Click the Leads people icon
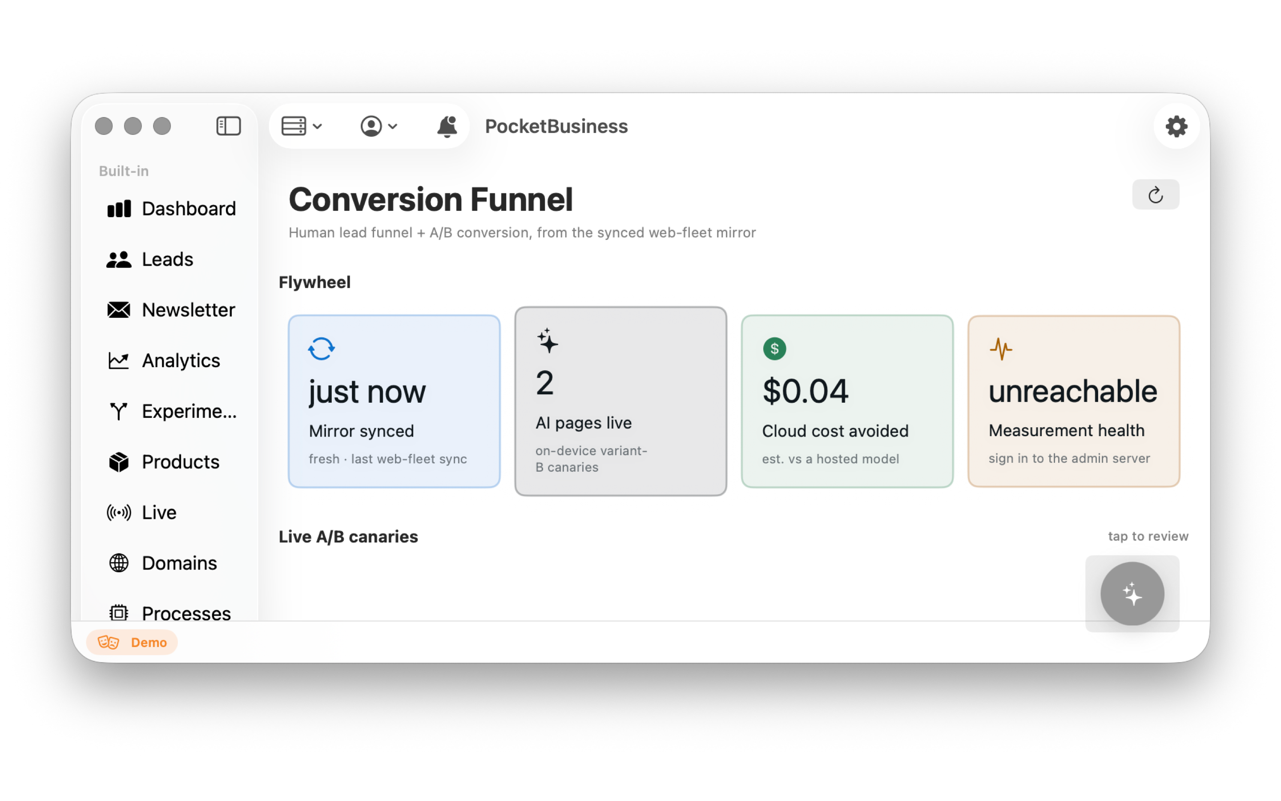1281x801 pixels. [x=119, y=259]
